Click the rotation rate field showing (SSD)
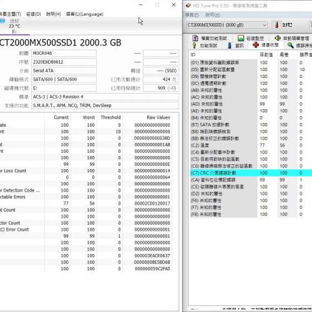 click(161, 71)
